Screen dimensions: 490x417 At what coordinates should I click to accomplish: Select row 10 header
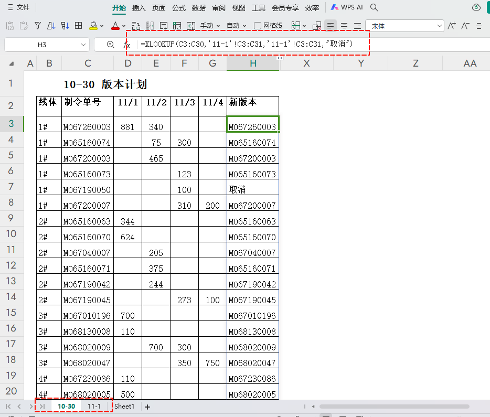pos(12,234)
